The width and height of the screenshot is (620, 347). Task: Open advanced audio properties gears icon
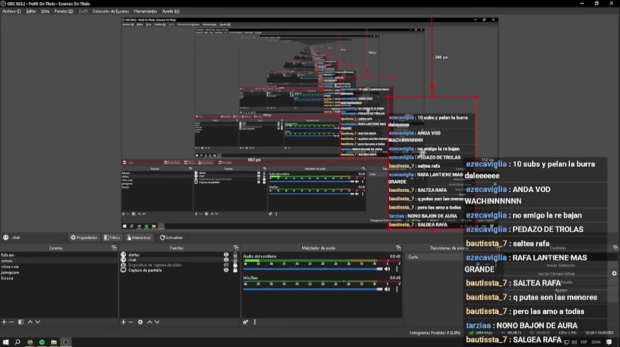pos(246,322)
